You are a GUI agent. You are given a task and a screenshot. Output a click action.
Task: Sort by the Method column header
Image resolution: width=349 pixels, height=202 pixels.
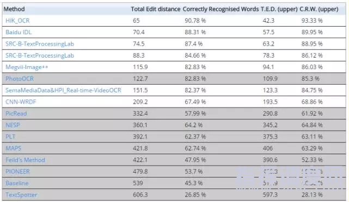[x=14, y=9]
